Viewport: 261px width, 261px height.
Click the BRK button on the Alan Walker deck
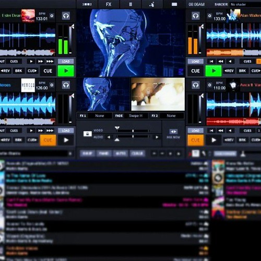pos(242,71)
